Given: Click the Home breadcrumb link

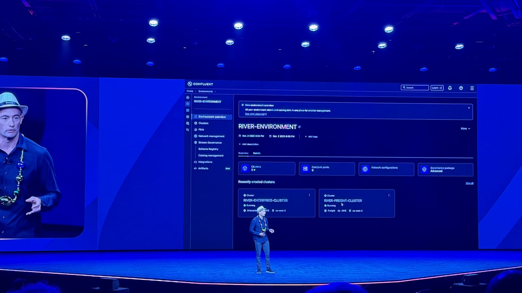Looking at the screenshot, I should 190,91.
